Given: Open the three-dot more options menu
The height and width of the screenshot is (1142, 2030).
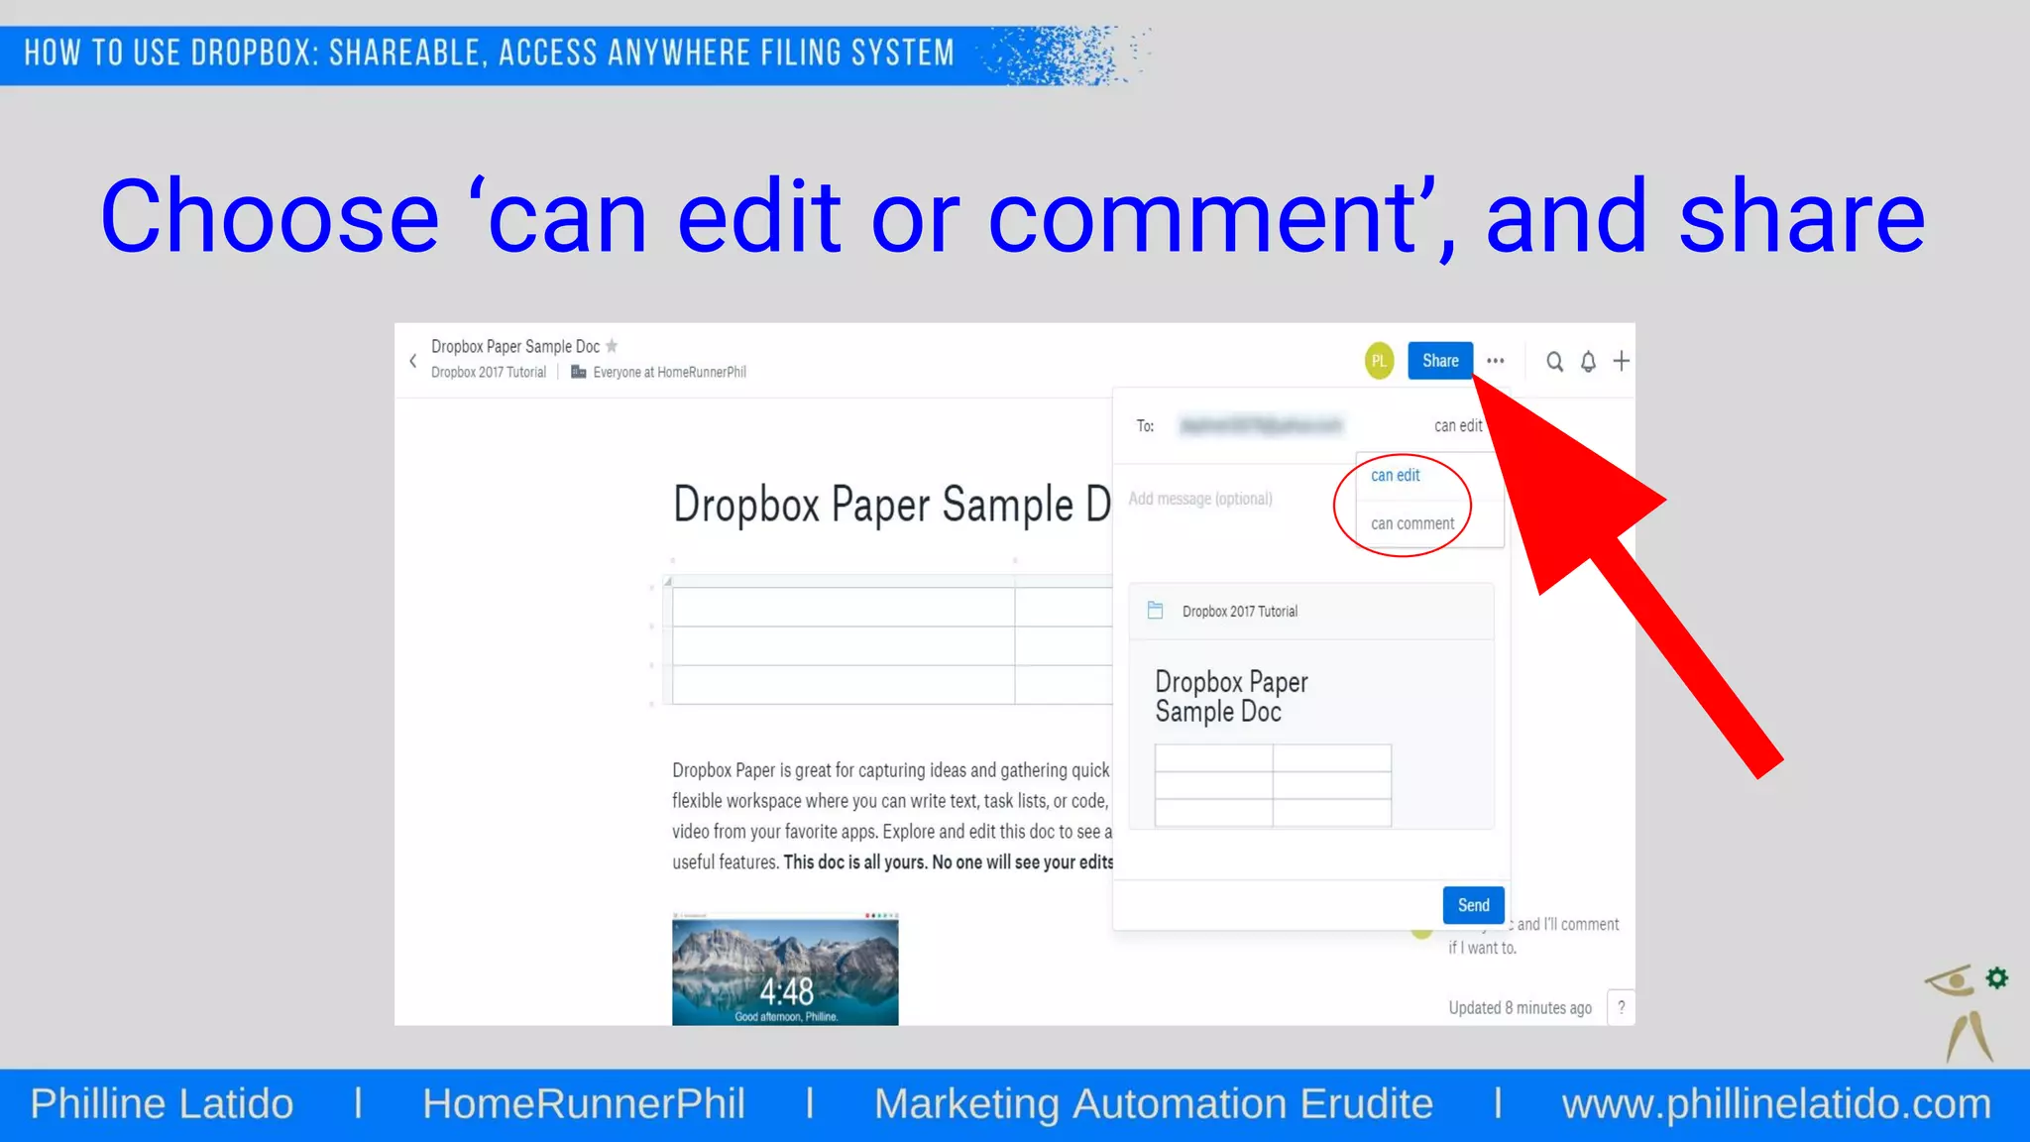Looking at the screenshot, I should [x=1496, y=361].
